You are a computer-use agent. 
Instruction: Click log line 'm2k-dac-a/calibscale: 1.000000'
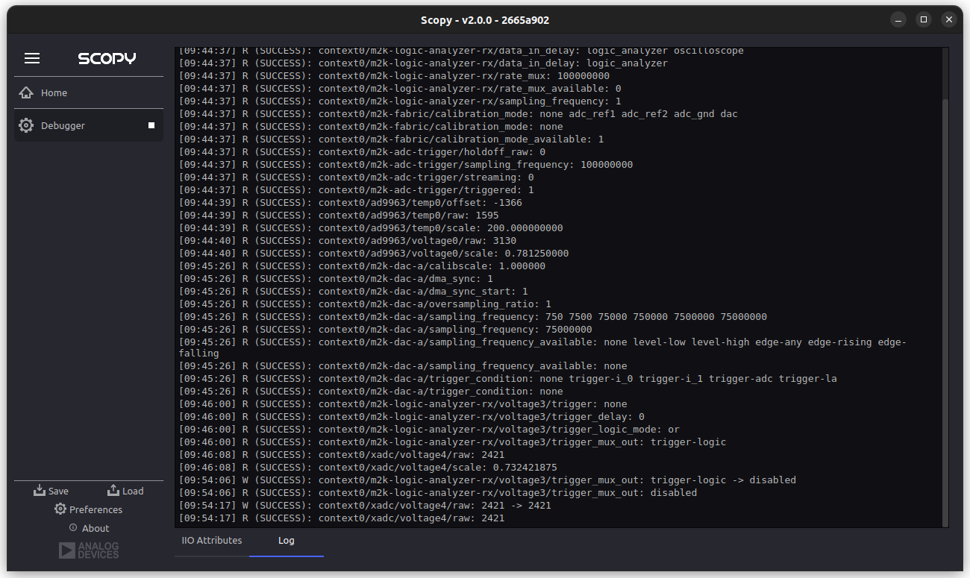tap(362, 266)
